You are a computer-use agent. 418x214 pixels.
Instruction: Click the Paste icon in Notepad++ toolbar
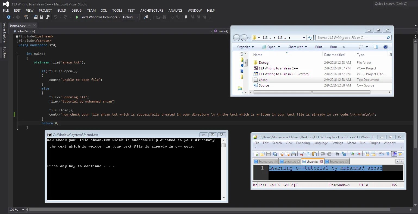tap(314, 154)
